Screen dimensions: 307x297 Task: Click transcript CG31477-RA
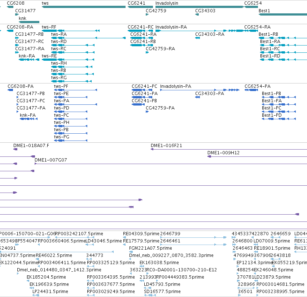(x=17, y=52)
